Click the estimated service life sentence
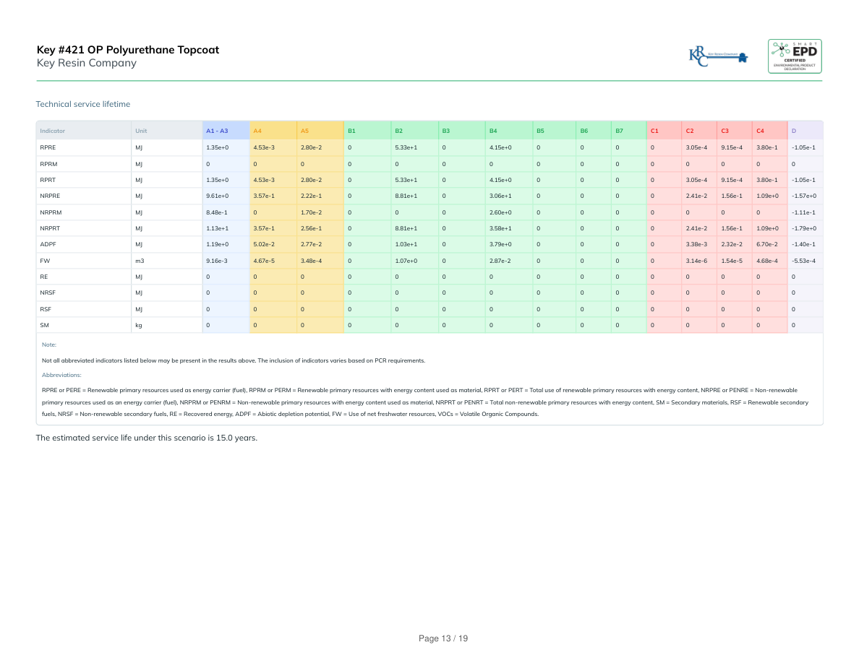The width and height of the screenshot is (859, 663). (x=147, y=438)
